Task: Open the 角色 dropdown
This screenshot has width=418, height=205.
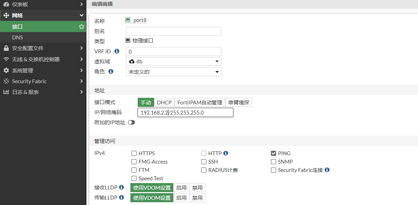Action: point(173,72)
